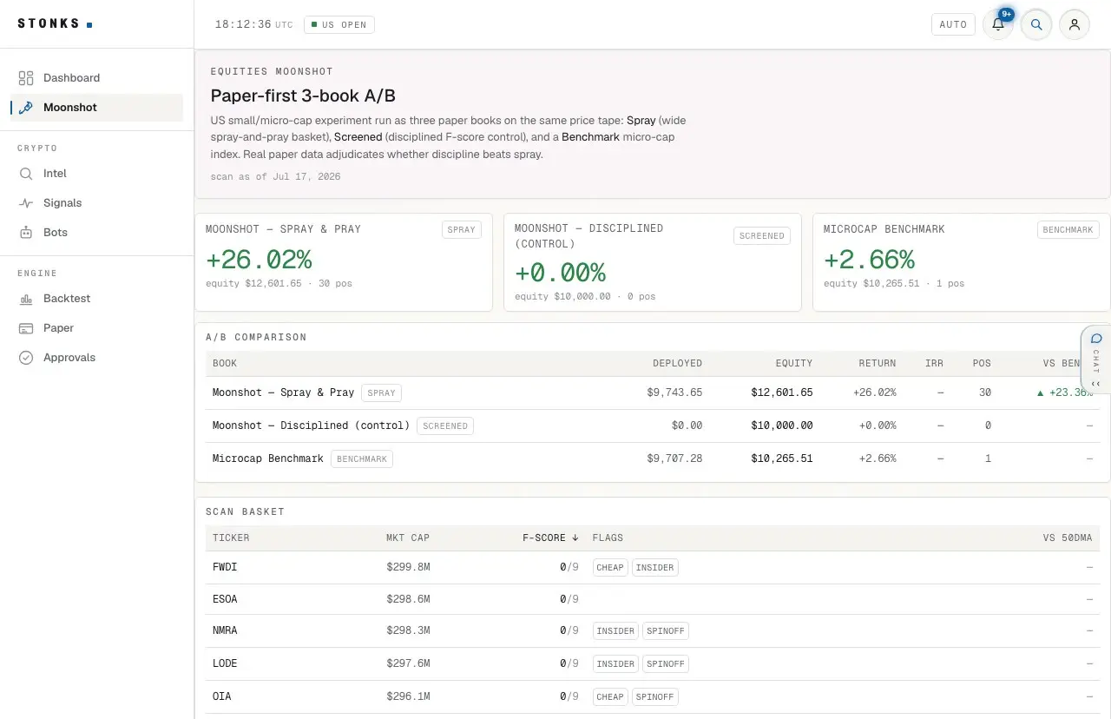Click the ESOA ticker row
This screenshot has width=1111, height=719.
[653, 599]
